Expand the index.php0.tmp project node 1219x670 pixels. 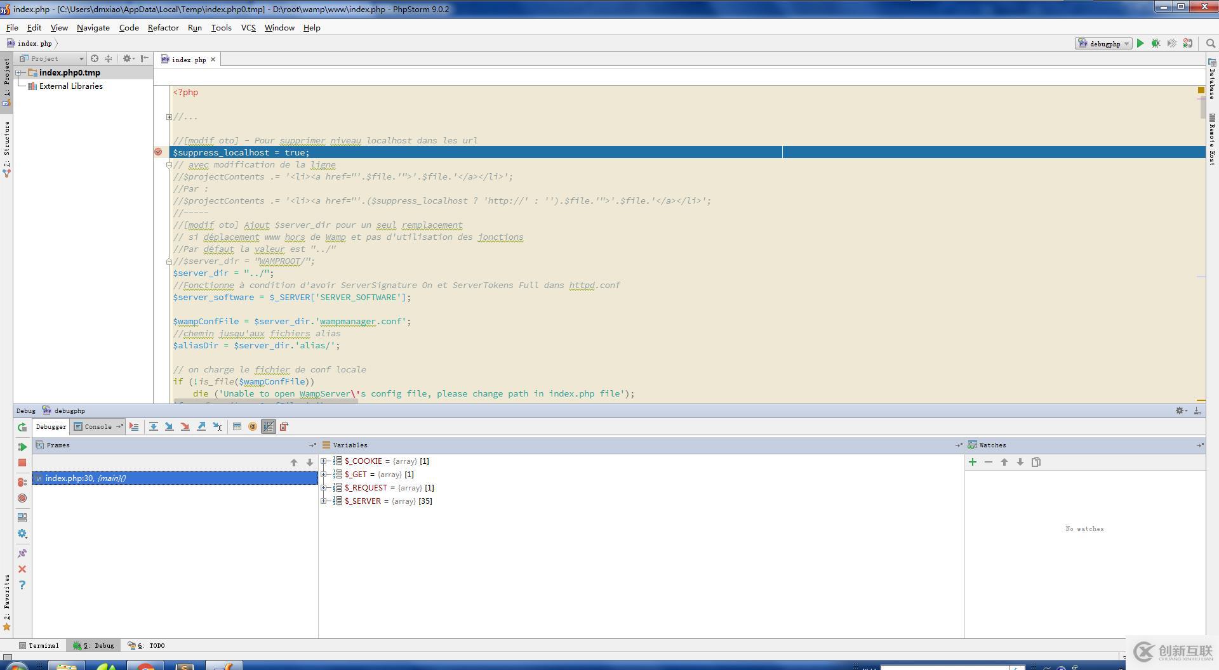tap(19, 73)
